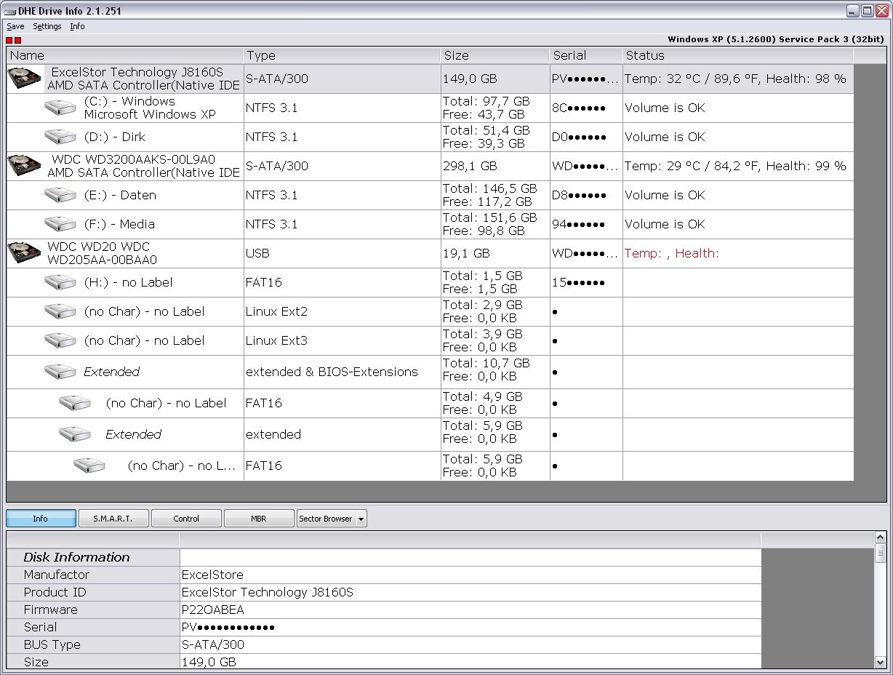Click the WDC WD20 USB disk icon
The height and width of the screenshot is (675, 893).
(24, 253)
